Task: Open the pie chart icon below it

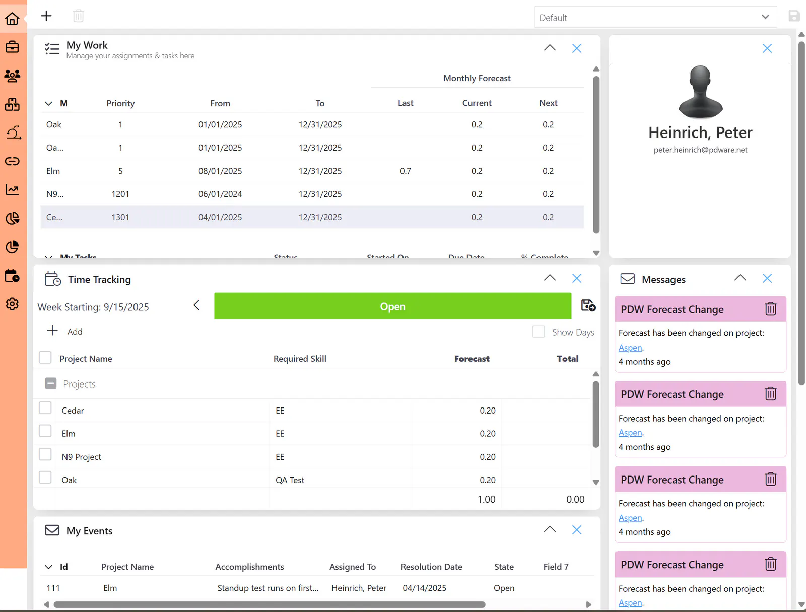Action: (x=12, y=247)
